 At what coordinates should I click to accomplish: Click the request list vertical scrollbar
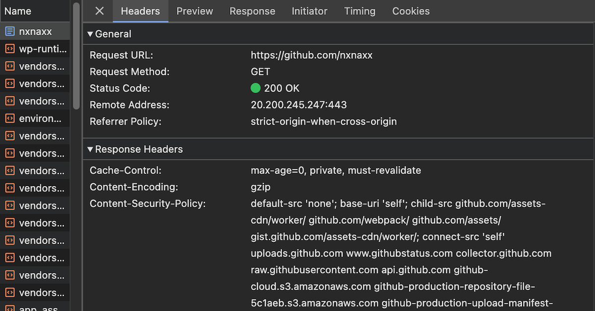point(76,54)
